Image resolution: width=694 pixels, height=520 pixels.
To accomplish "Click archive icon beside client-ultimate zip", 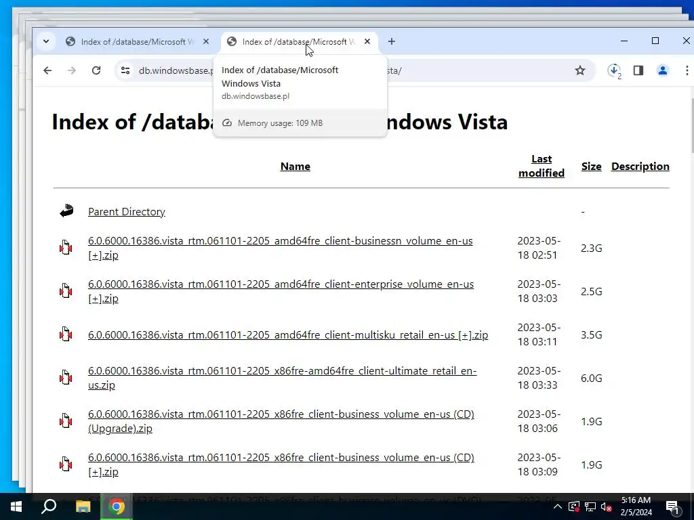I will tap(66, 378).
